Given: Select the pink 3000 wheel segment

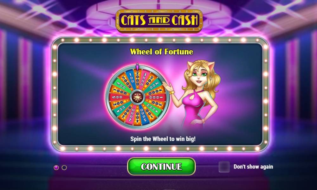Looking at the screenshot, I should pyautogui.click(x=144, y=79).
